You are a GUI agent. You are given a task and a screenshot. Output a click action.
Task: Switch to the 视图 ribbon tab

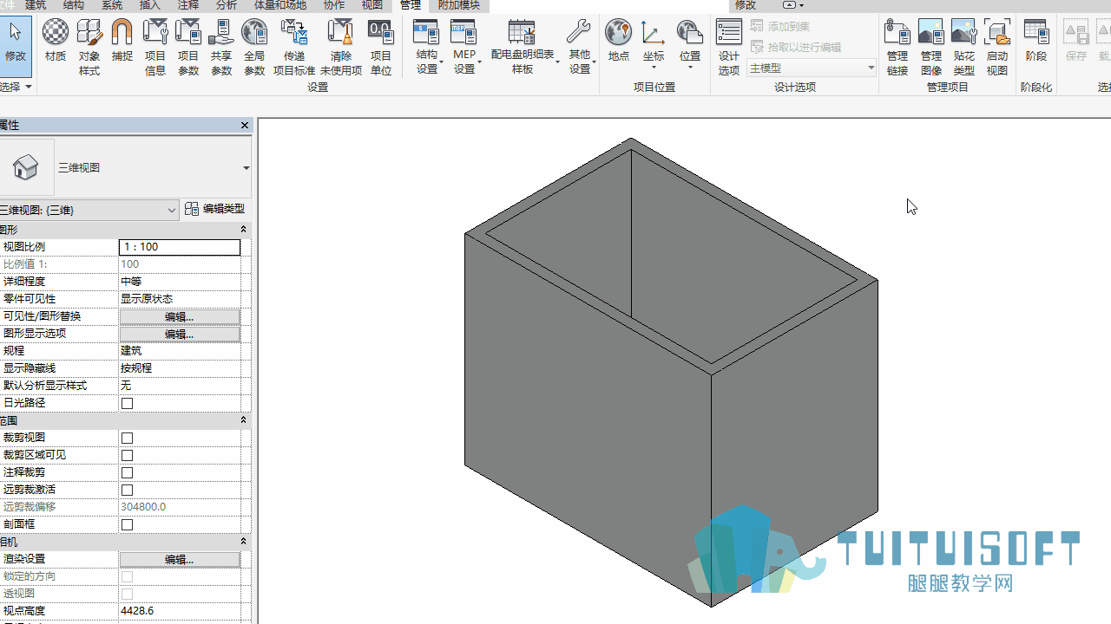371,5
